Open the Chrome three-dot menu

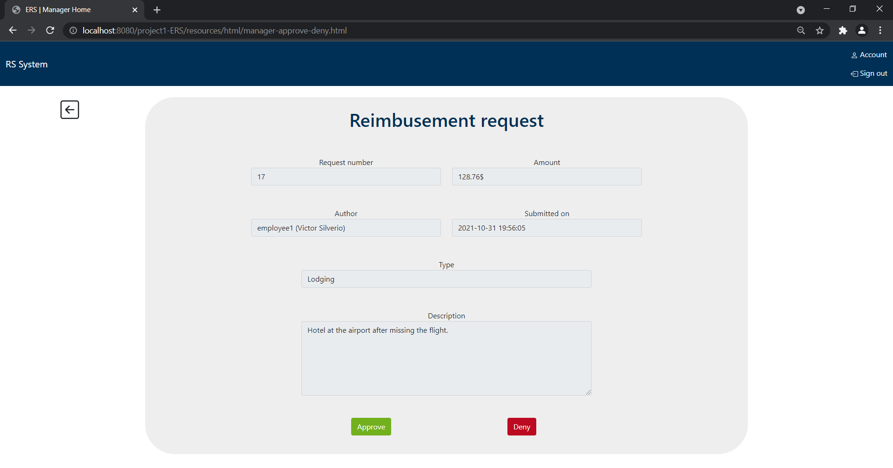(880, 30)
